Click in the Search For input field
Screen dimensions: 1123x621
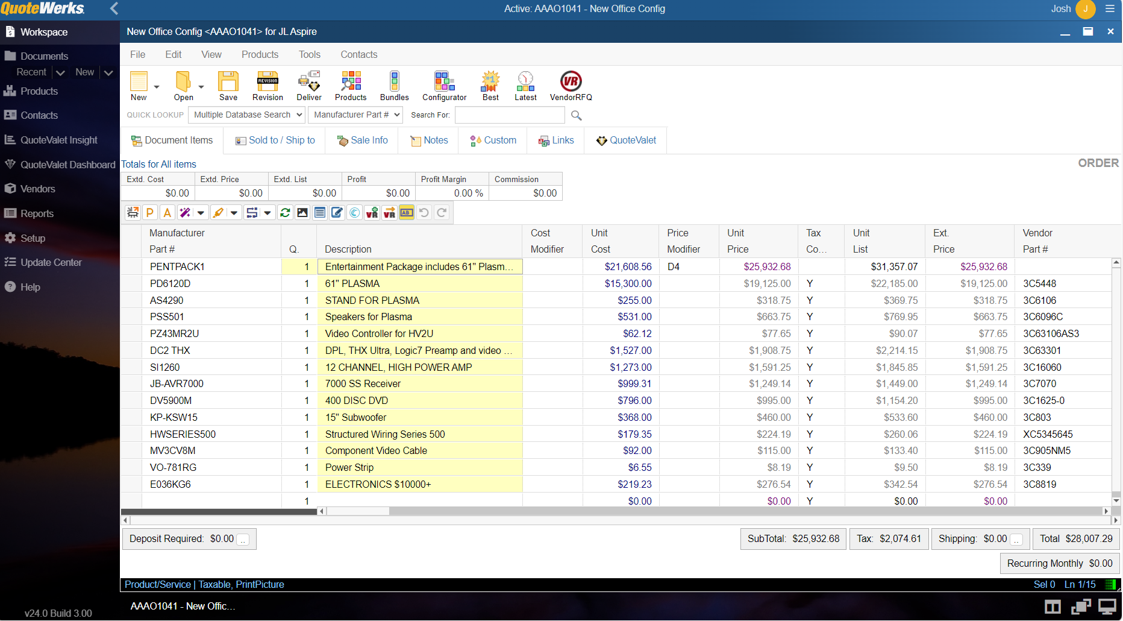(509, 115)
